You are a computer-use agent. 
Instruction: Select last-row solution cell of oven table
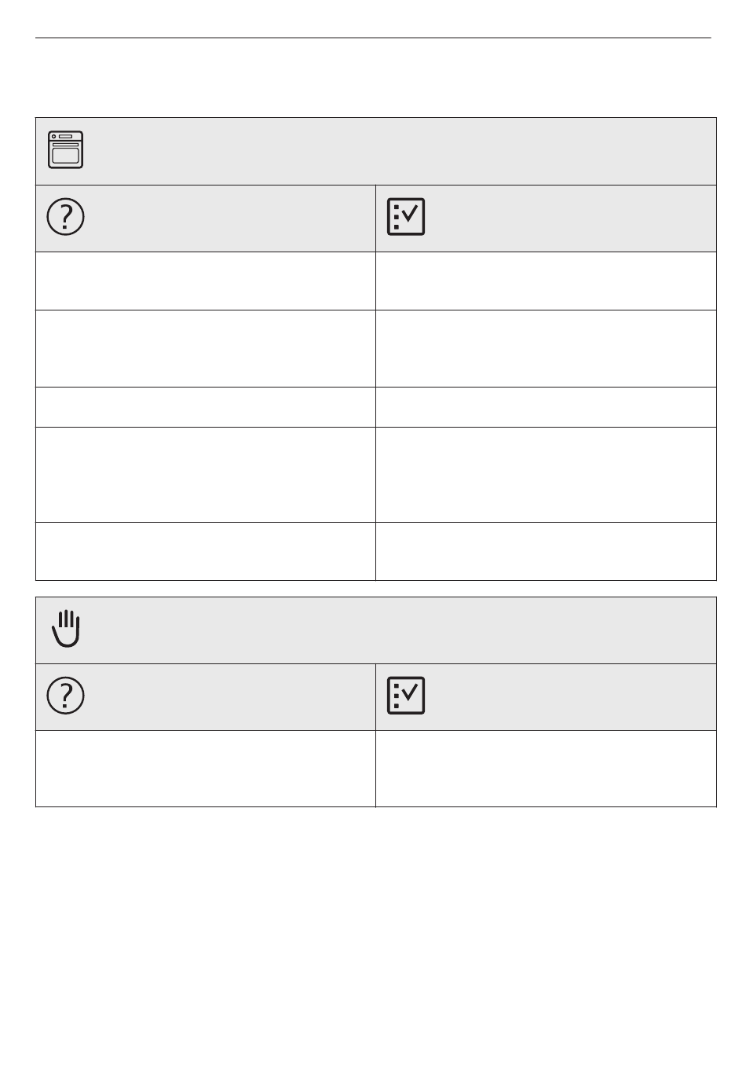point(546,551)
